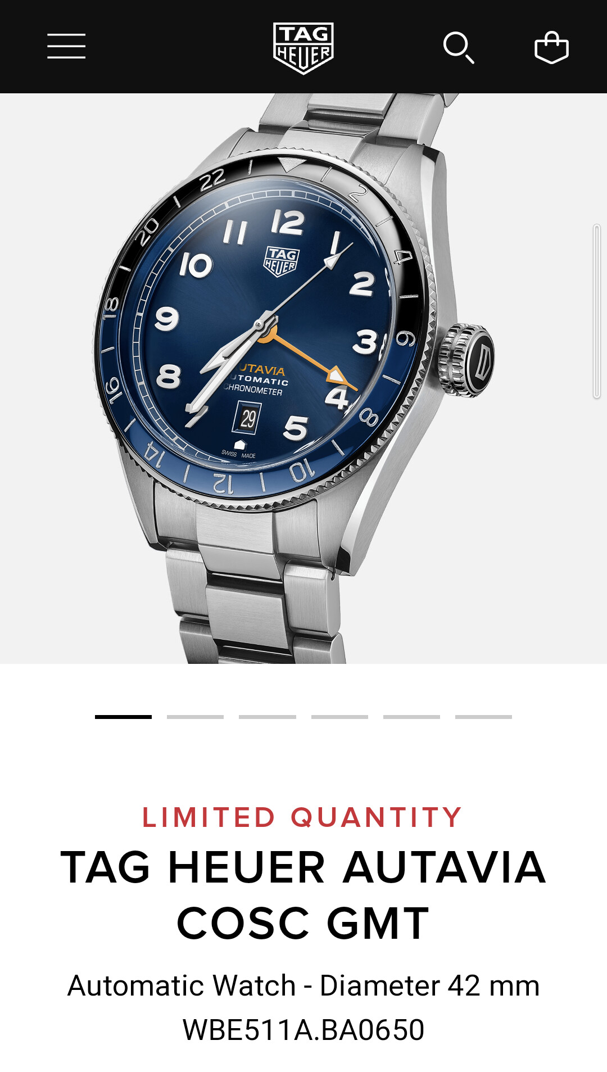Select the fifth product image indicator

411,717
